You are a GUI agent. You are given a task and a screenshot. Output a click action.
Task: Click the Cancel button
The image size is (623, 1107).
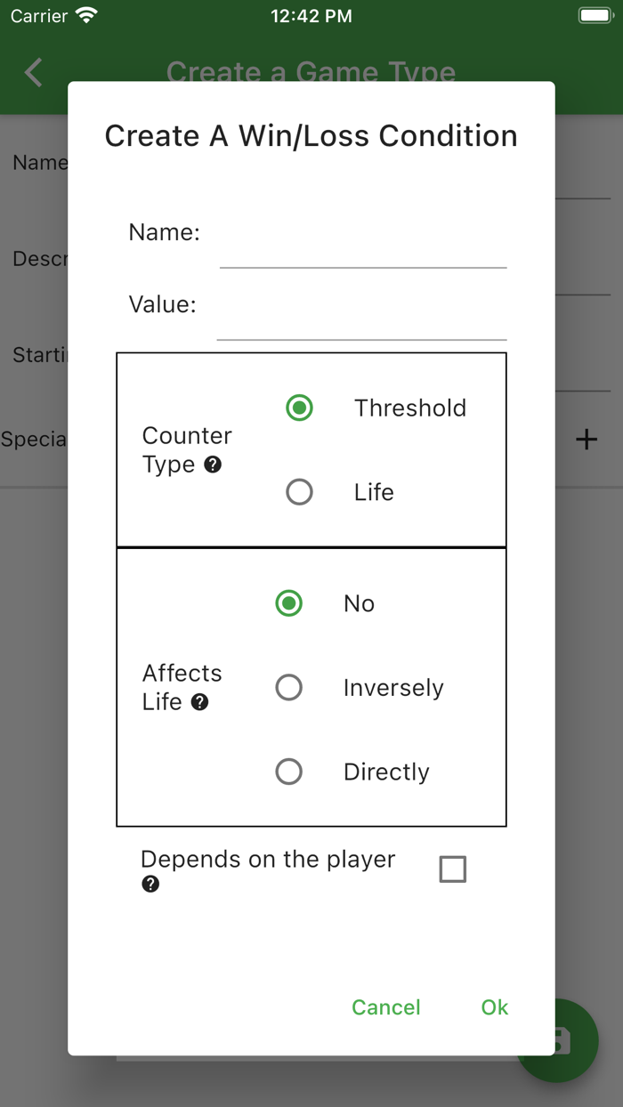386,1006
